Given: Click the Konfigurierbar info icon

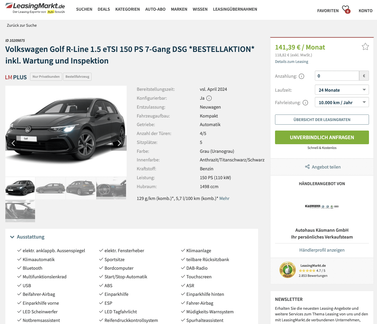Looking at the screenshot, I should [x=209, y=98].
